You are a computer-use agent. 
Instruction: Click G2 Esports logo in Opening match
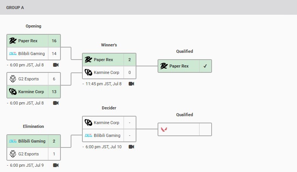coord(13,79)
